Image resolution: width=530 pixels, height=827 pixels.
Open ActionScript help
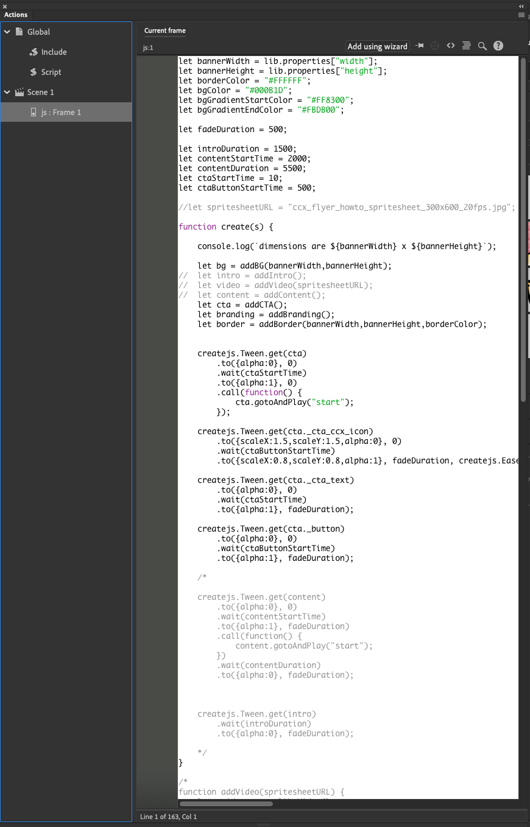pos(498,45)
